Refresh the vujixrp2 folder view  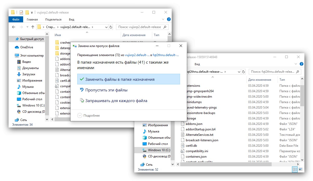point(111,27)
